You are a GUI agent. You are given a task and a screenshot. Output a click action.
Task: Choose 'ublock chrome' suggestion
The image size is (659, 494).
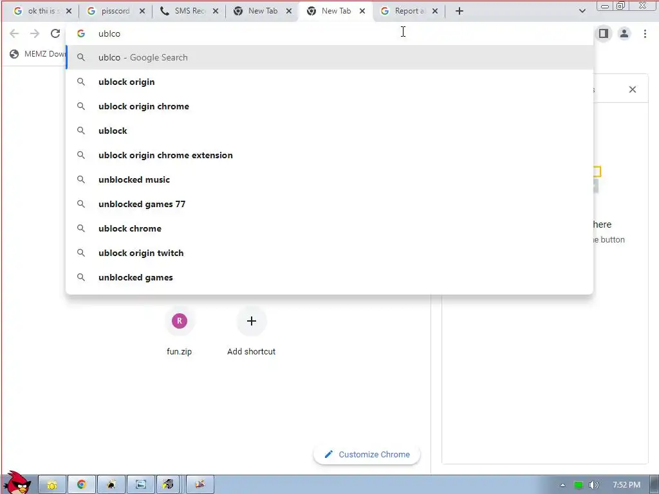[x=329, y=228]
